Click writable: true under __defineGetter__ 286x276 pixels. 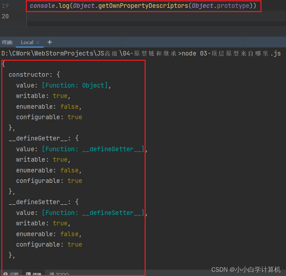[x=43, y=160]
